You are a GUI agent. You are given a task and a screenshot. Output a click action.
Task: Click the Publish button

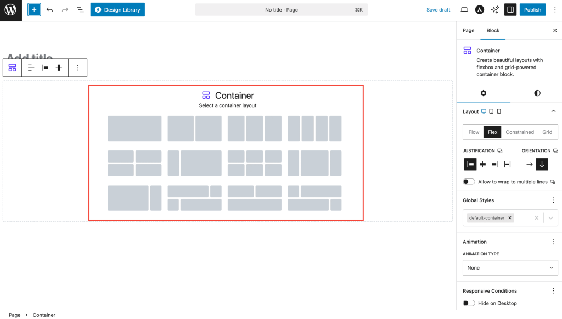(532, 10)
